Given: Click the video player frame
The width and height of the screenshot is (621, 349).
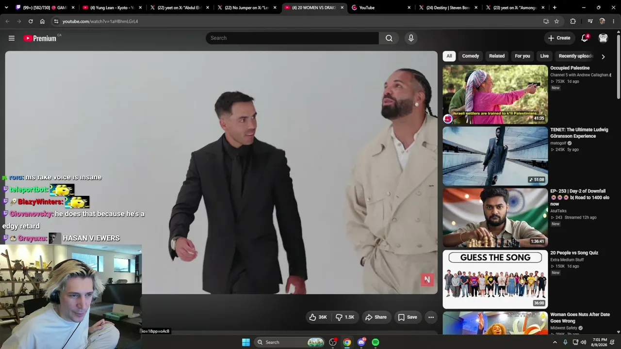Looking at the screenshot, I should tap(221, 173).
